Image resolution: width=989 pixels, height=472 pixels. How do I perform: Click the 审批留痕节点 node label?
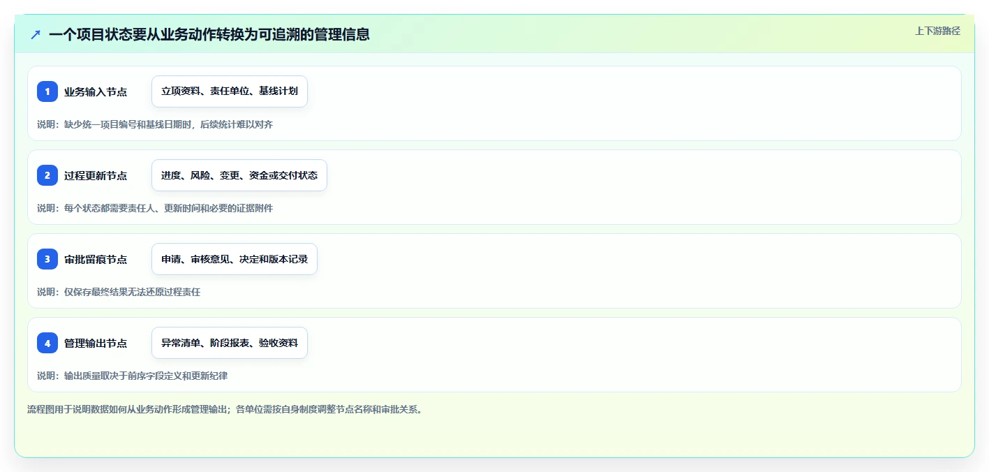pyautogui.click(x=96, y=259)
